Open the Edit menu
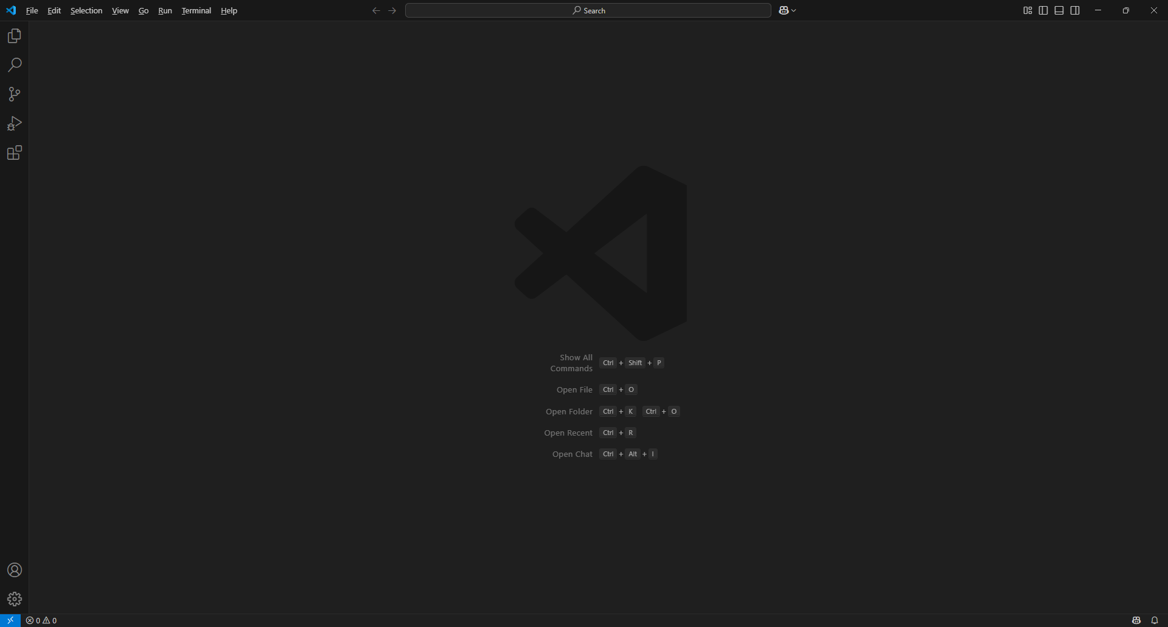1168x627 pixels. (54, 10)
